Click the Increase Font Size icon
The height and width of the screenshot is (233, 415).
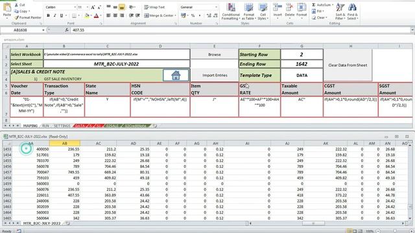coord(93,7)
